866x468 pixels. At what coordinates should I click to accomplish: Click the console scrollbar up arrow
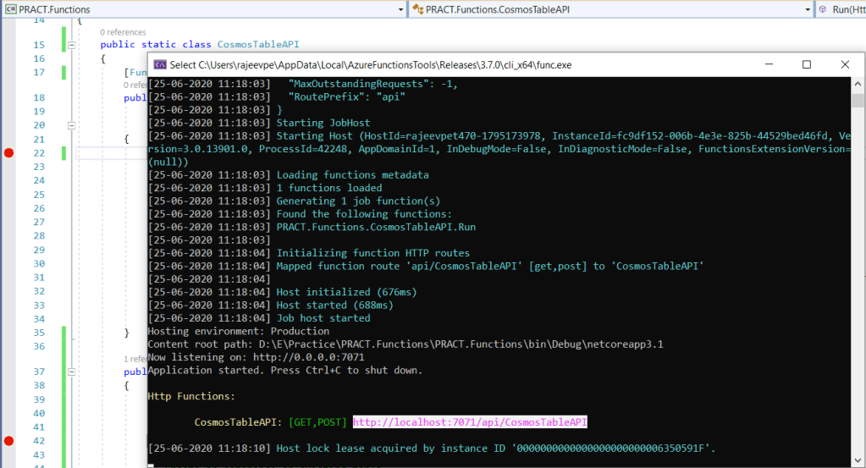[x=858, y=83]
